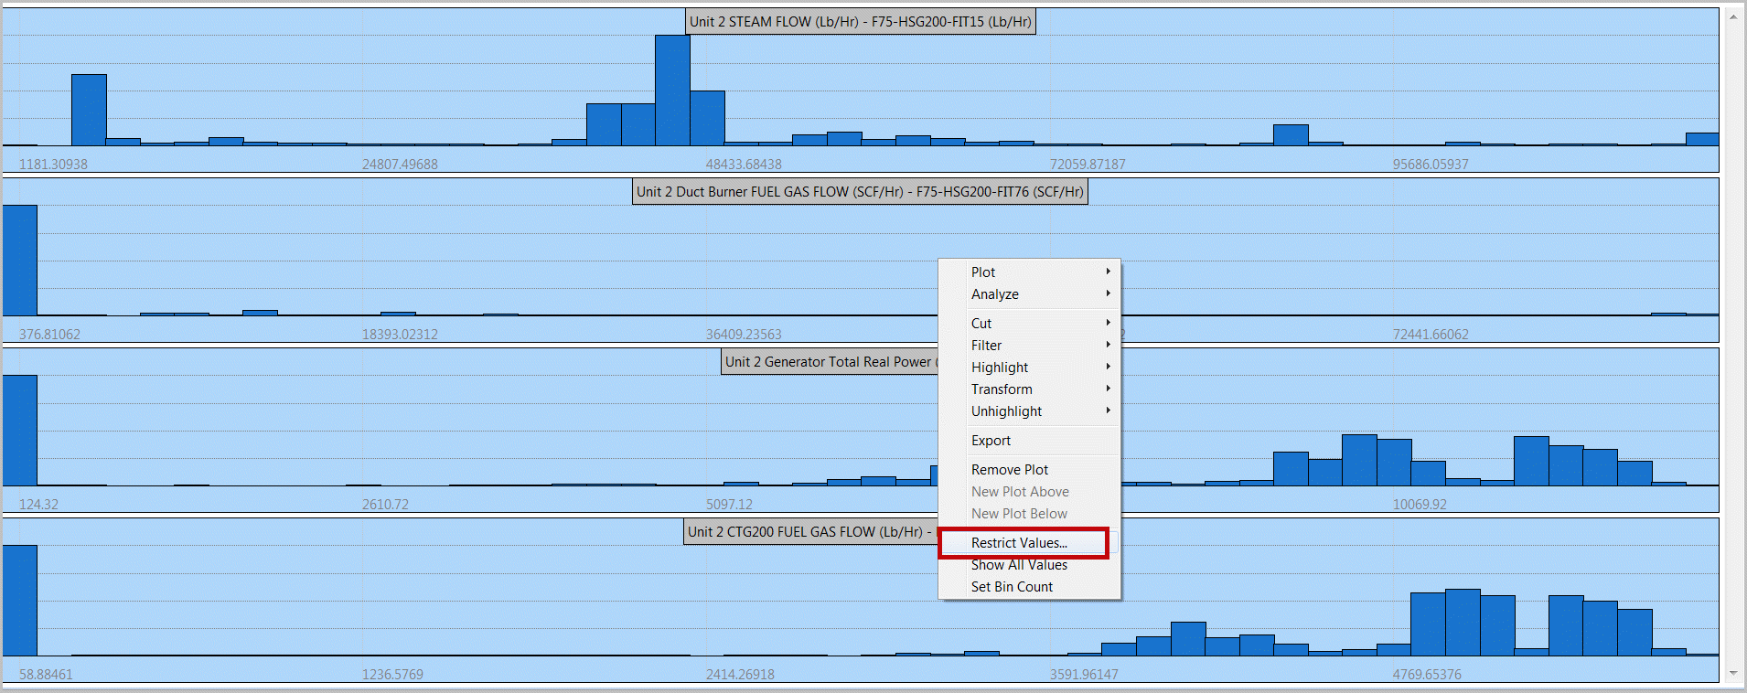Click the Duct Burner FUEL GAS FLOW title
Screen dimensions: 1747x693
coord(860,192)
